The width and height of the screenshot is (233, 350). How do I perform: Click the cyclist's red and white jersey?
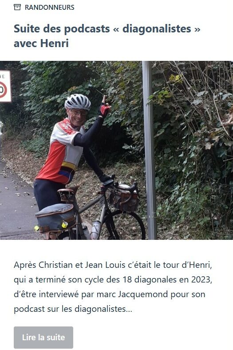pos(61,152)
